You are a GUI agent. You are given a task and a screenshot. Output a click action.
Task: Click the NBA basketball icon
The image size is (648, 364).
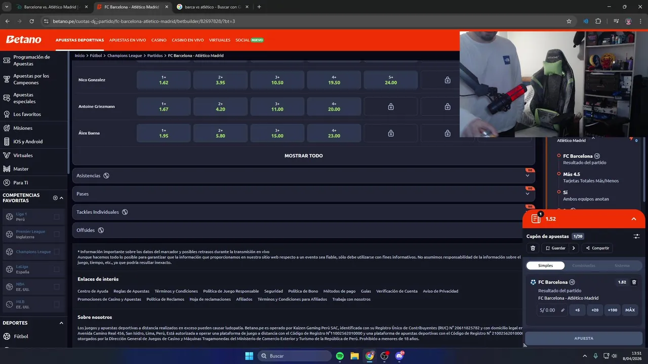(9, 287)
